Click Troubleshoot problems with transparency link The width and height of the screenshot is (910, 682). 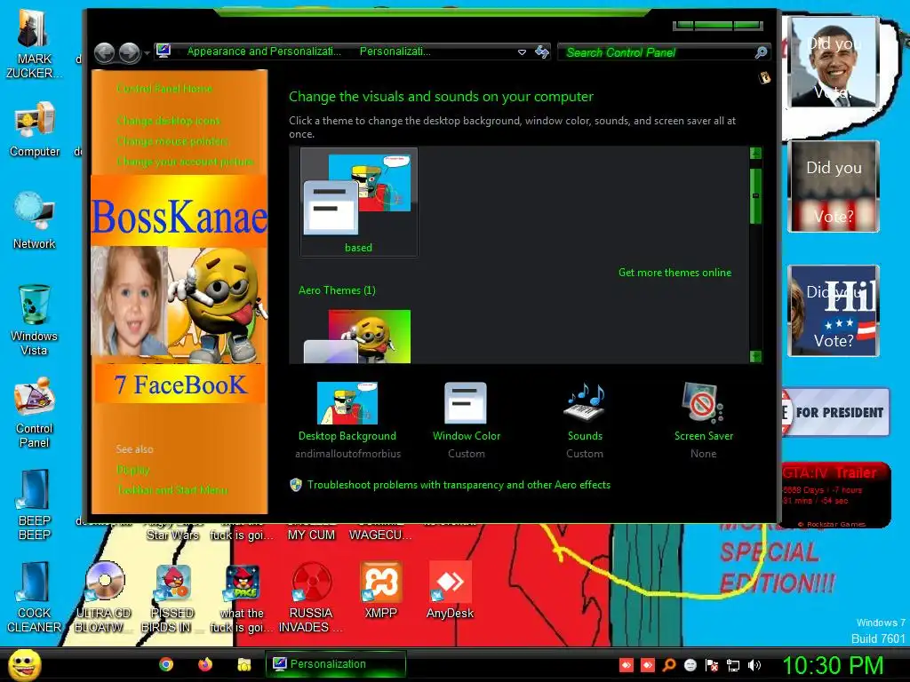pos(459,485)
